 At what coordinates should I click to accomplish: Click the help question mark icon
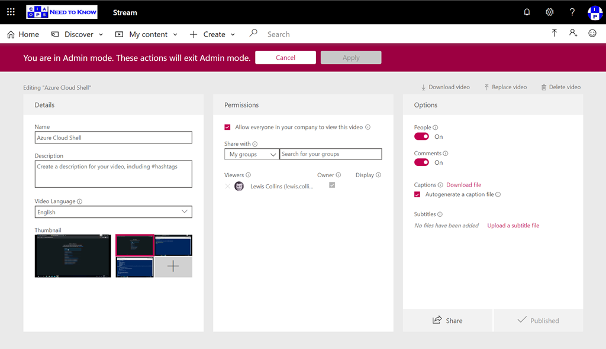pos(572,12)
